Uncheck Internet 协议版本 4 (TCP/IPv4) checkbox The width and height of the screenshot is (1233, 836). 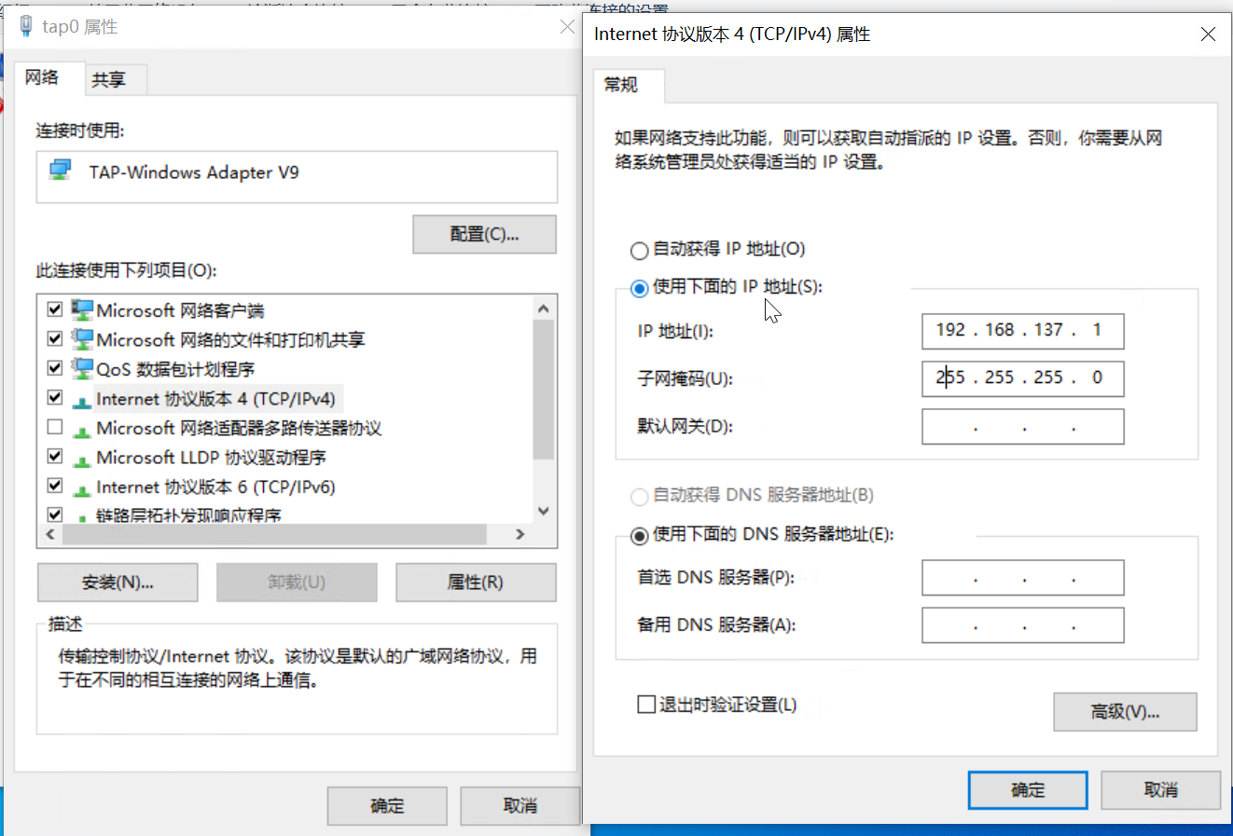tap(55, 398)
